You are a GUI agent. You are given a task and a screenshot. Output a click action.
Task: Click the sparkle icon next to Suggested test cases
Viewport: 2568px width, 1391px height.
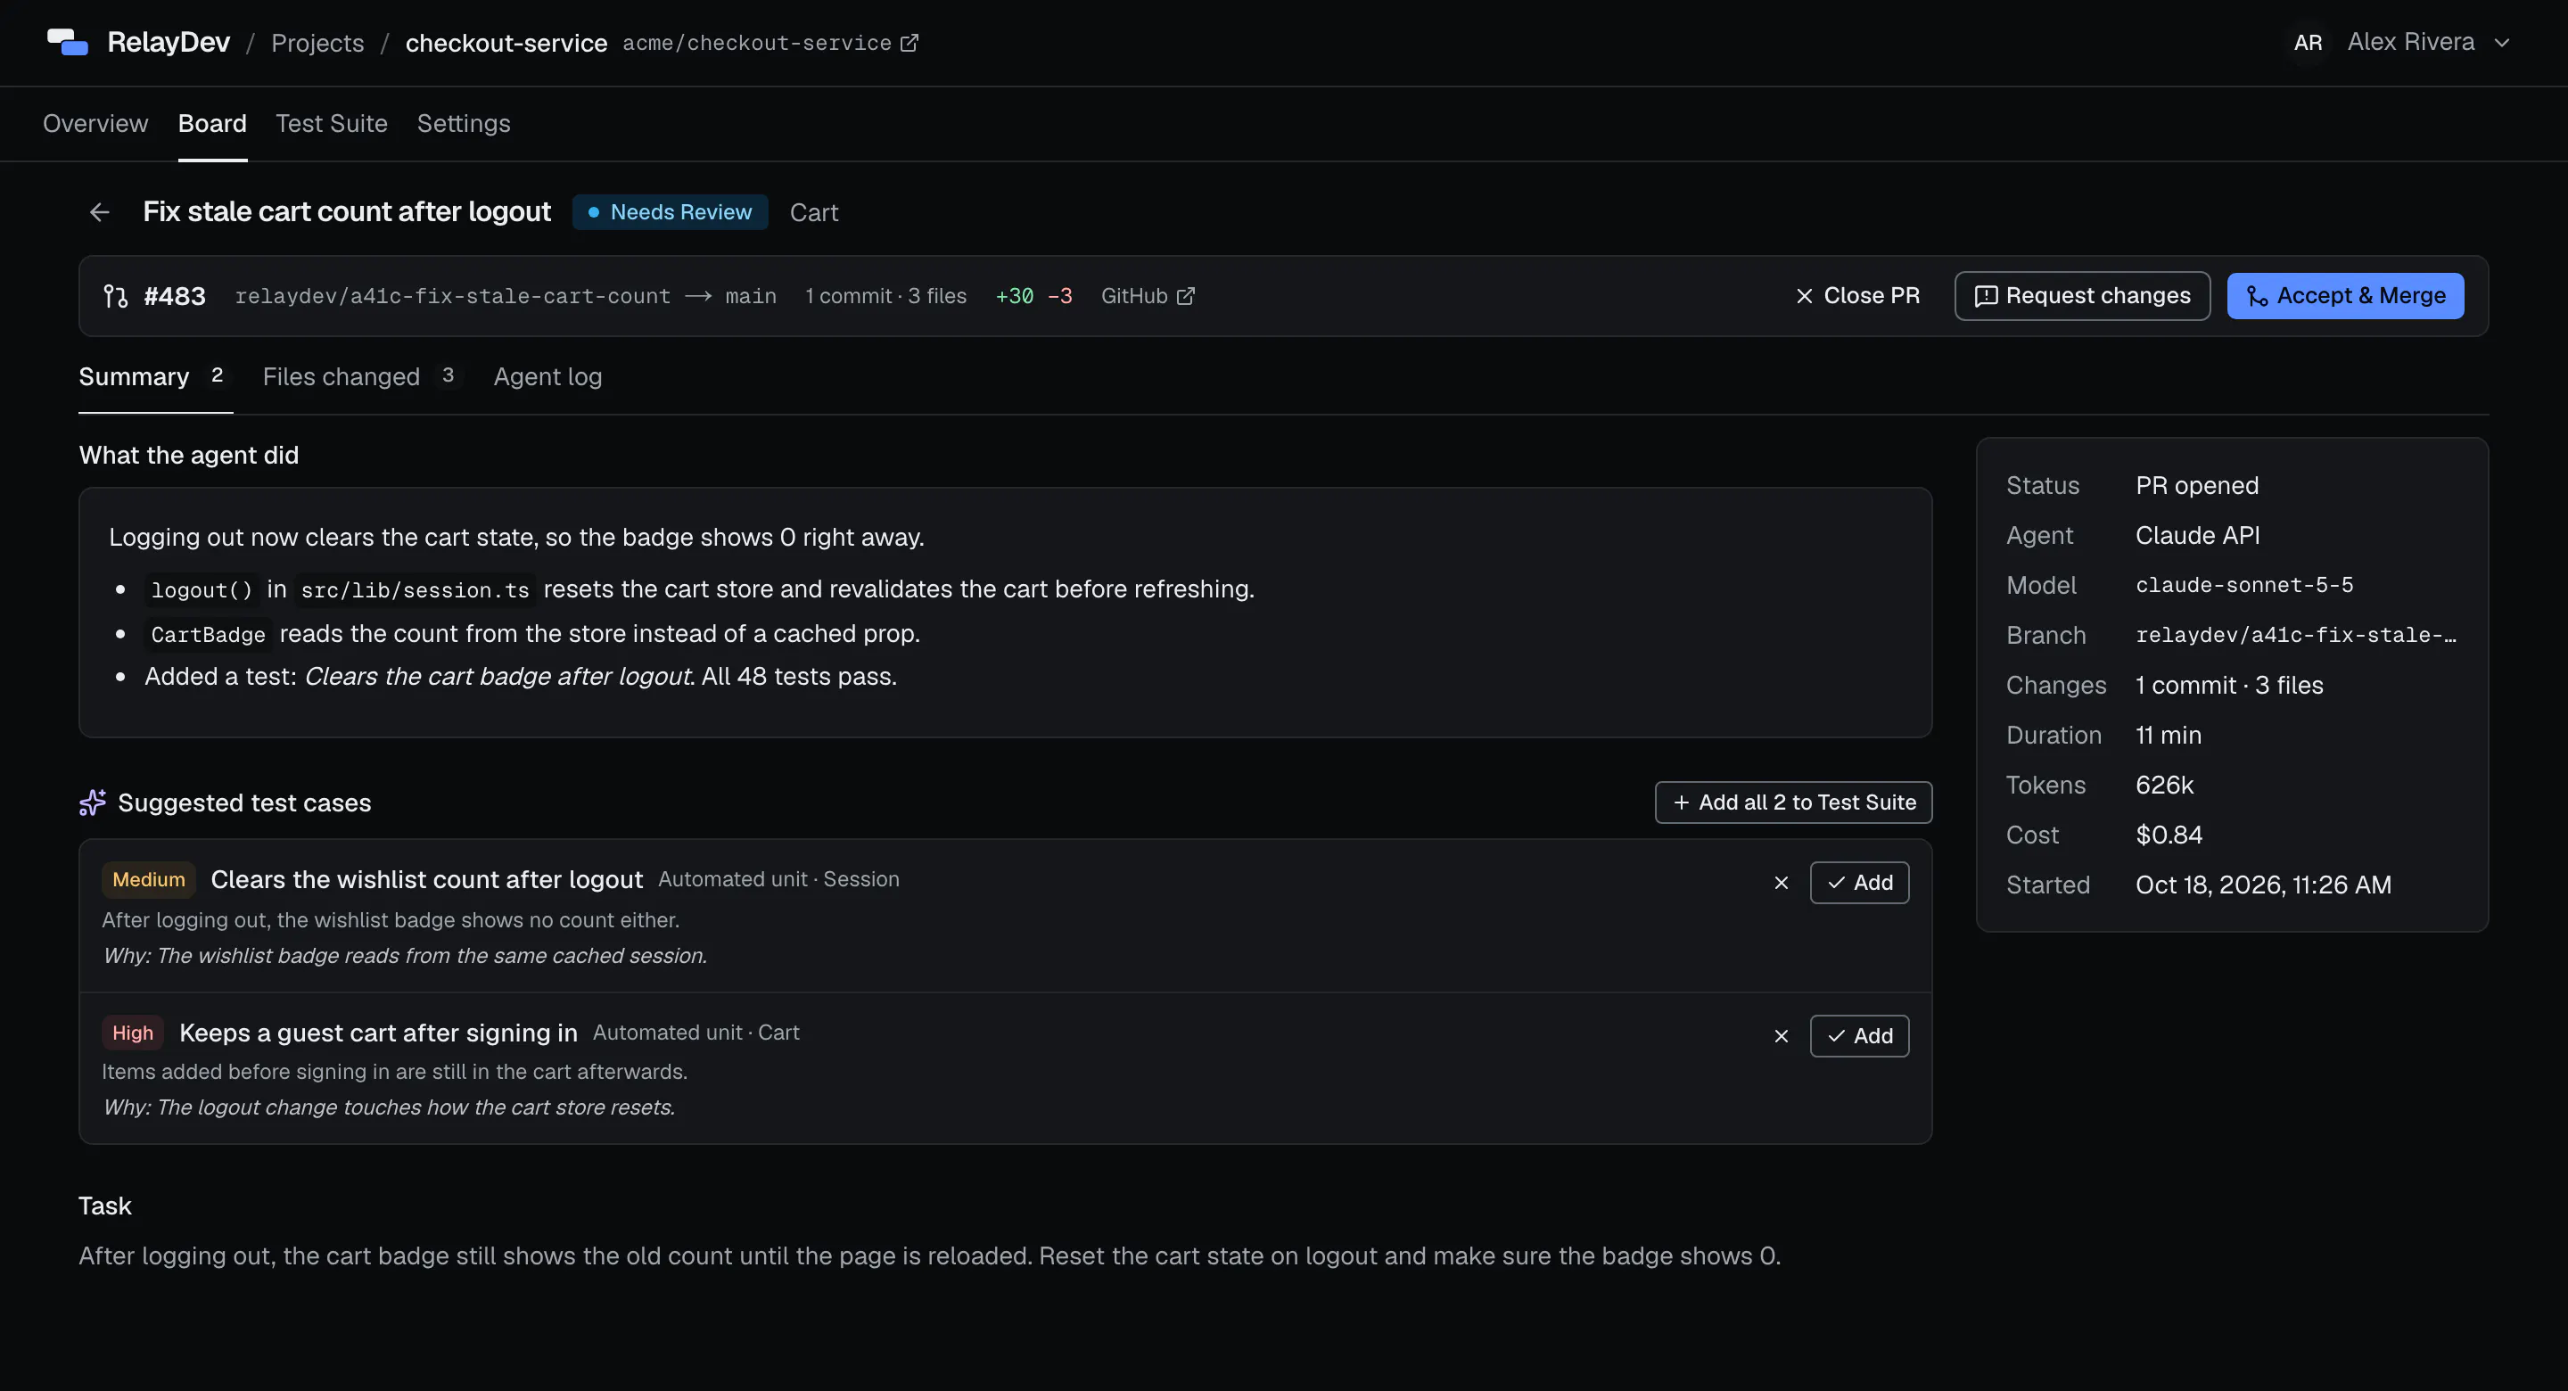93,802
